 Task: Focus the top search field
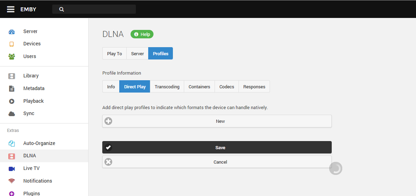coord(94,9)
